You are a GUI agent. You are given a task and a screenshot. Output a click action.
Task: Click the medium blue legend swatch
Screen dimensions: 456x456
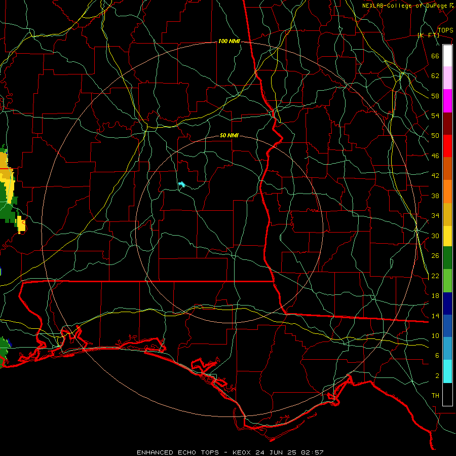pos(447,326)
